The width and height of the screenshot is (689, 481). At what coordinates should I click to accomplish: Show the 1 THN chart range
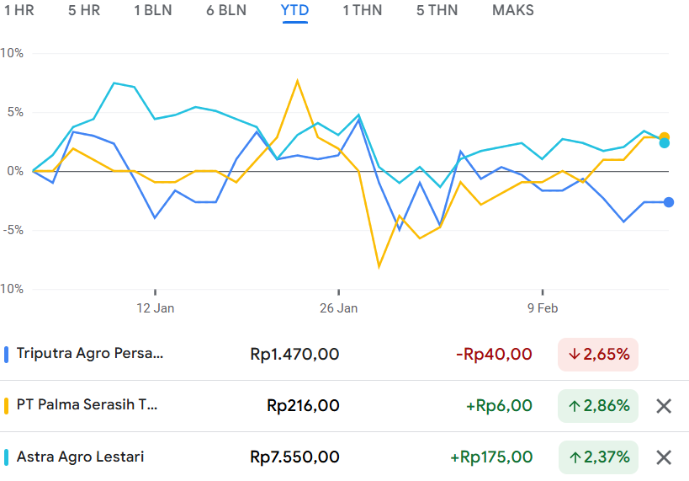click(362, 11)
